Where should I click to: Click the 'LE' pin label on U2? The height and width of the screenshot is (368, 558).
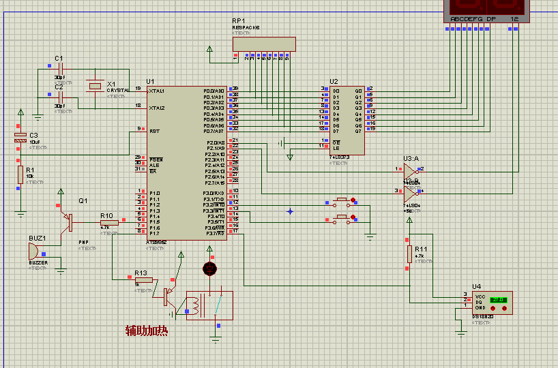(x=336, y=149)
